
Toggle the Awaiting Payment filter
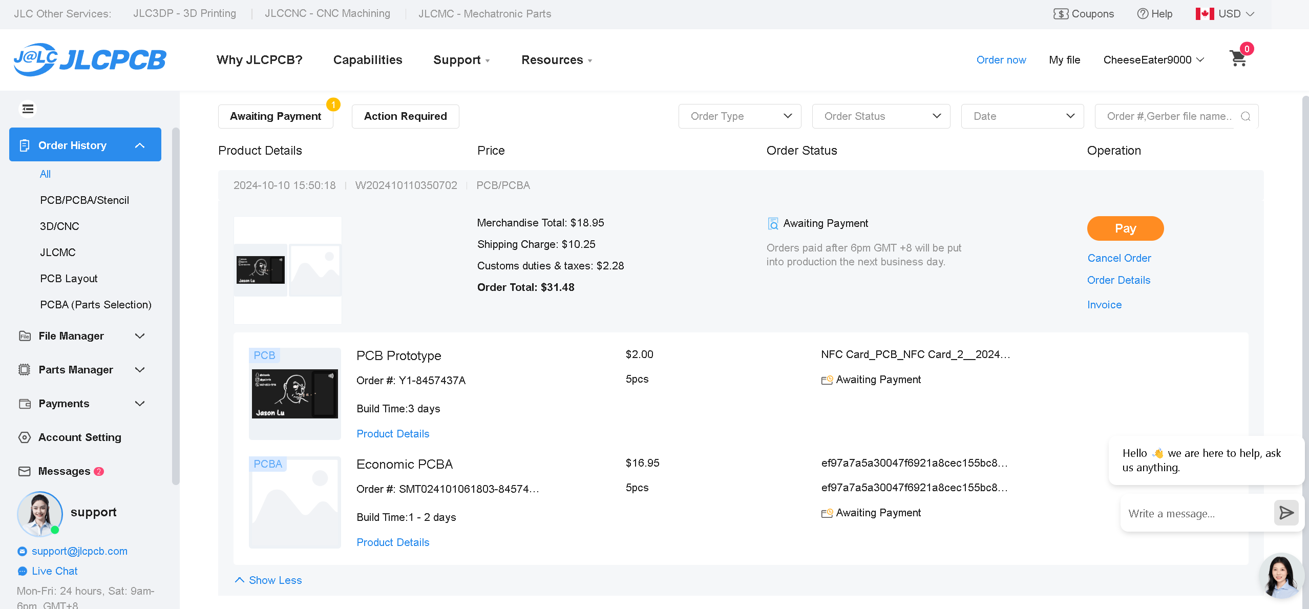click(276, 116)
